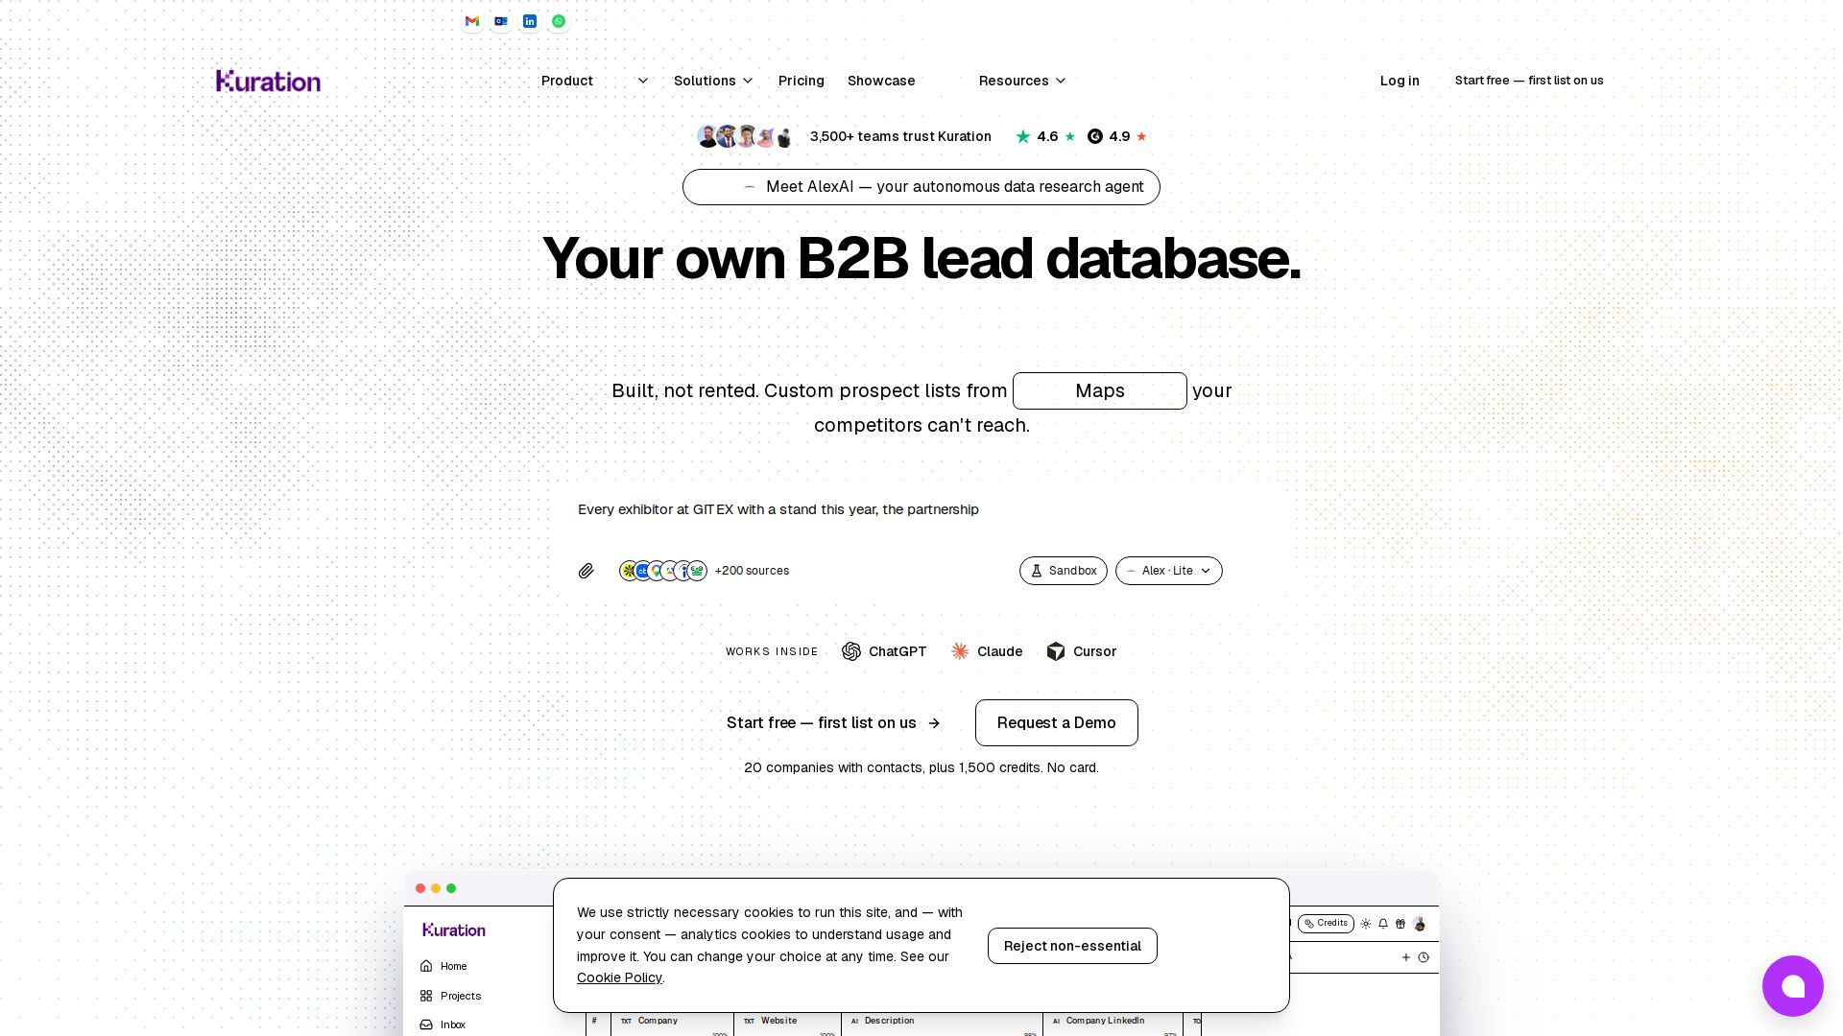Screen dimensions: 1843x1036
Task: Click the green star before 4.6 rating
Action: [1023, 136]
